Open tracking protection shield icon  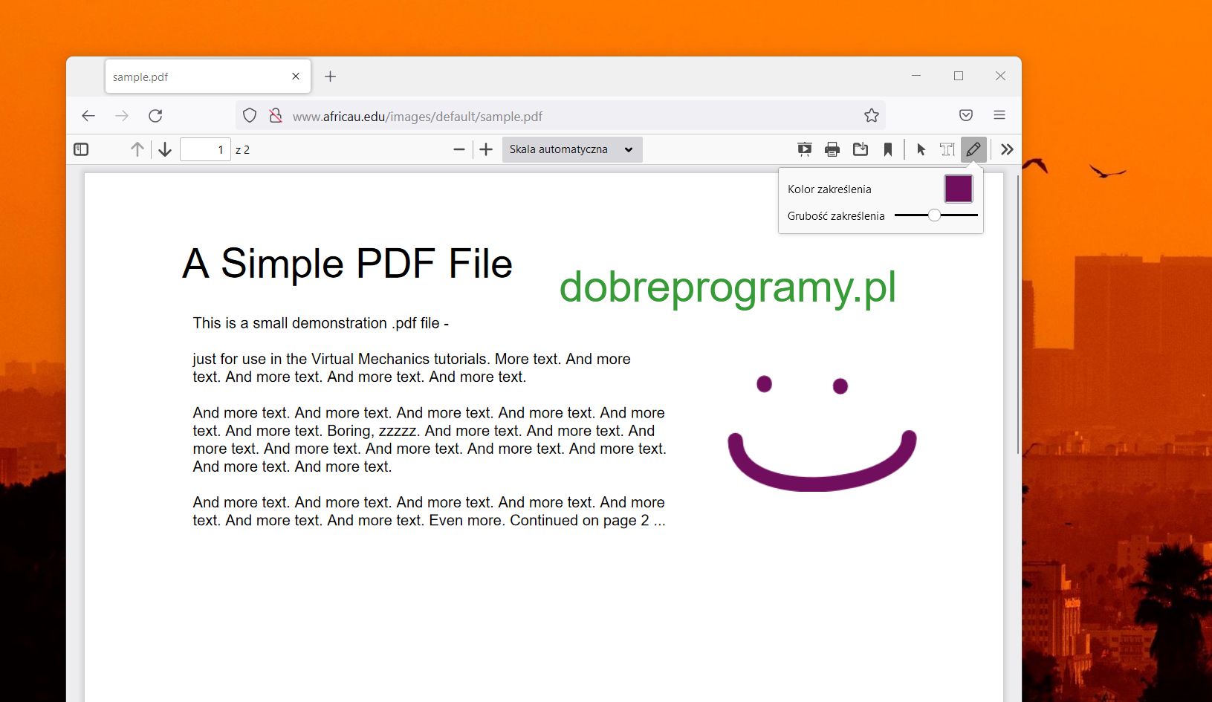[x=250, y=116]
